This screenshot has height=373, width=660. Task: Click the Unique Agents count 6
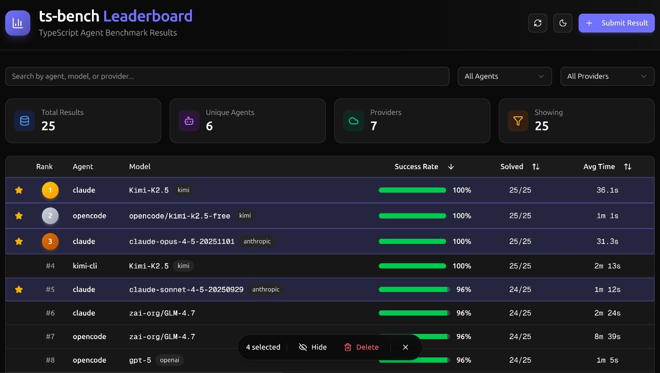(x=209, y=126)
